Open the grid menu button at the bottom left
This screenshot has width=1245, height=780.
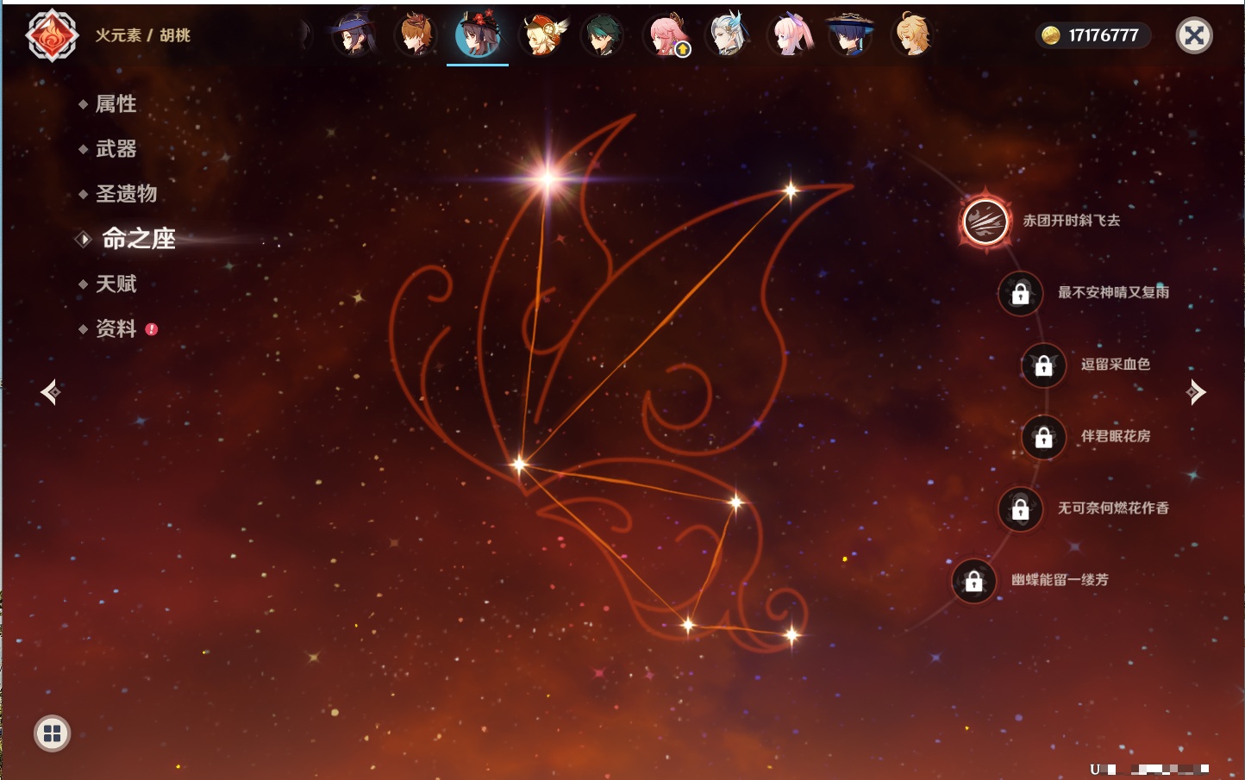tap(52, 733)
